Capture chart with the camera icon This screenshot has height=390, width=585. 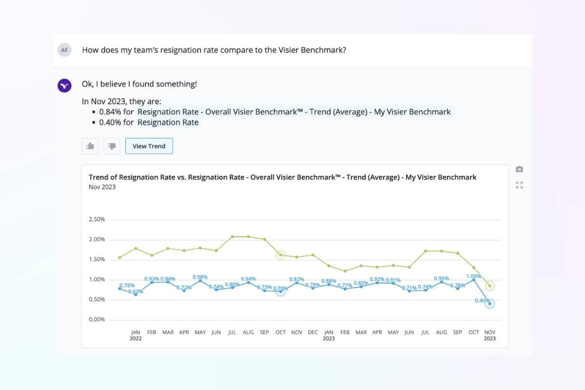coord(519,169)
